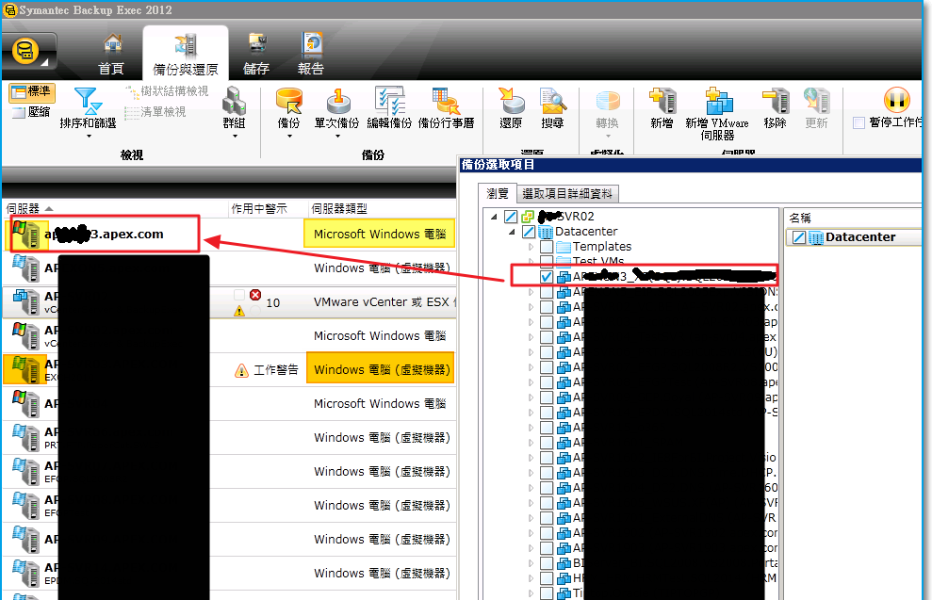Image resolution: width=932 pixels, height=600 pixels.
Task: Select the apex.com server row
Action: click(229, 234)
